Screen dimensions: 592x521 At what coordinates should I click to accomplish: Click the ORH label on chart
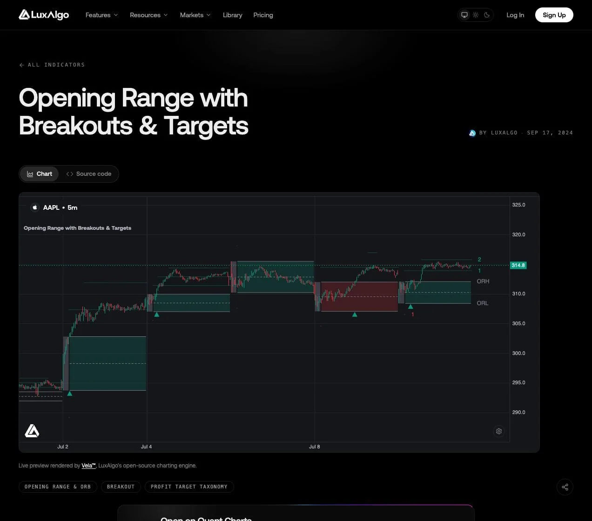tap(483, 281)
